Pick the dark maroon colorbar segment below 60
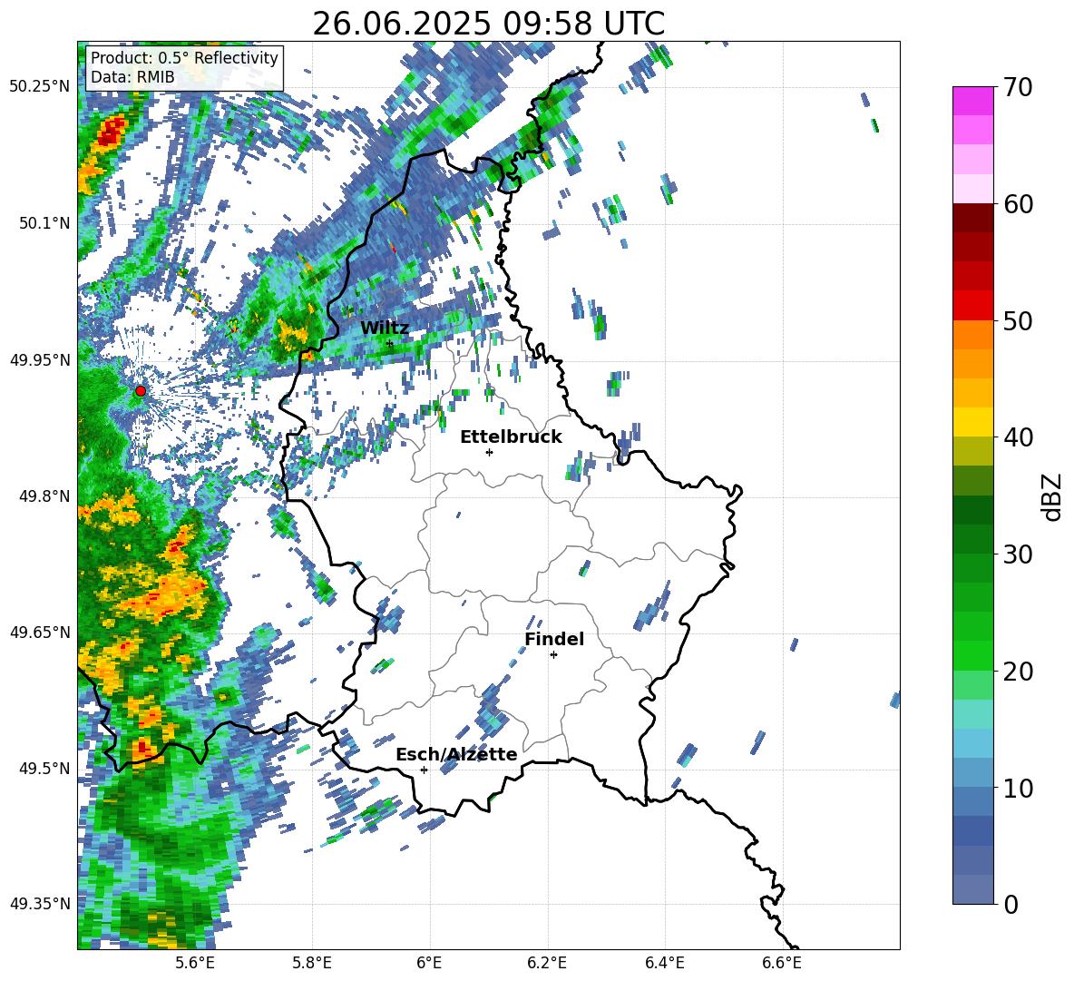 [972, 217]
